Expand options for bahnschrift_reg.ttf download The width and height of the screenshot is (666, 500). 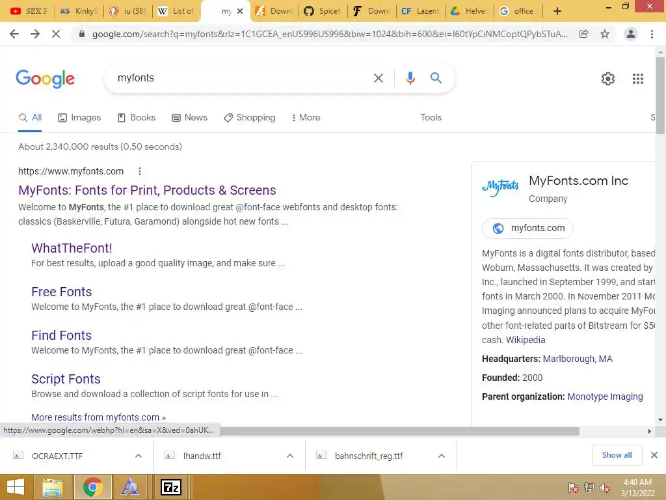[442, 456]
